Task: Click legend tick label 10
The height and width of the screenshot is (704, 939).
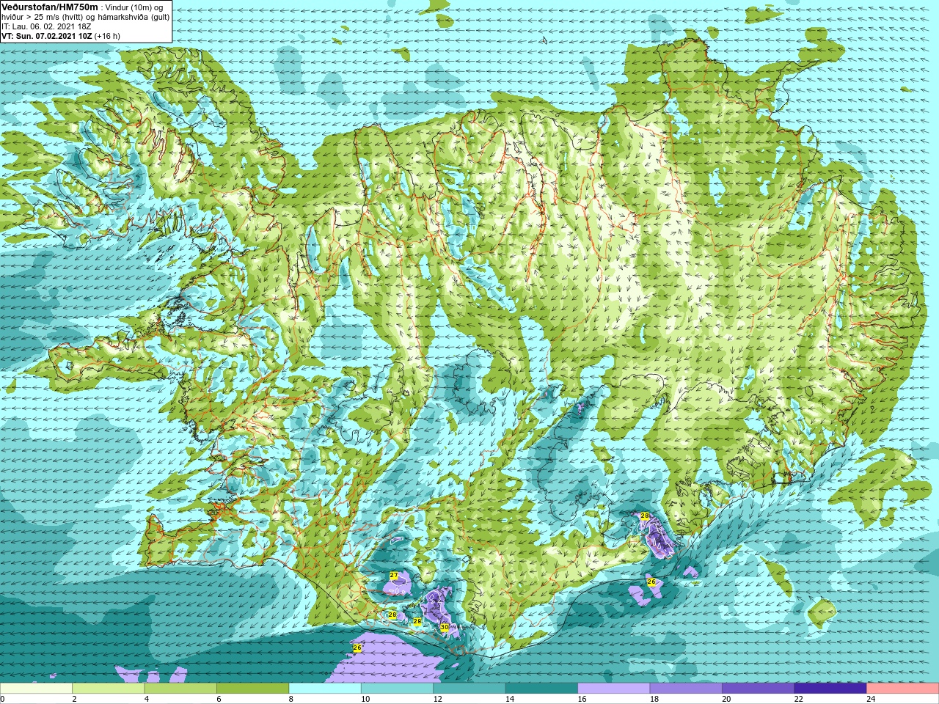Action: pos(365,699)
